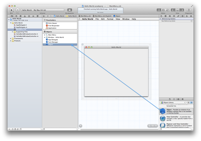The image size is (201, 141).
Task: Select Popover and View Controller item
Action: [x=176, y=125]
